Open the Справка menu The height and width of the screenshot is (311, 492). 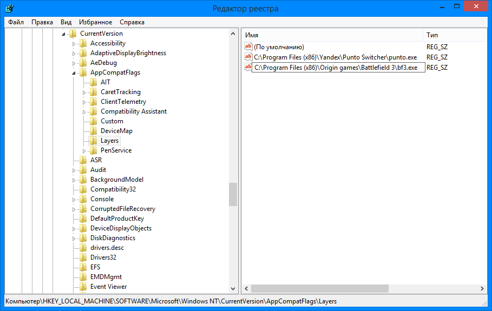132,22
